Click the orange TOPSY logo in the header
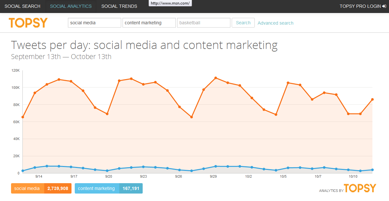The image size is (389, 201). (28, 23)
